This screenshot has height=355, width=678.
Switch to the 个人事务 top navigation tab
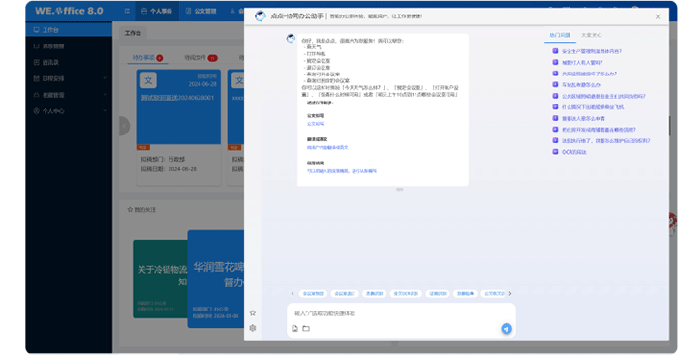157,11
